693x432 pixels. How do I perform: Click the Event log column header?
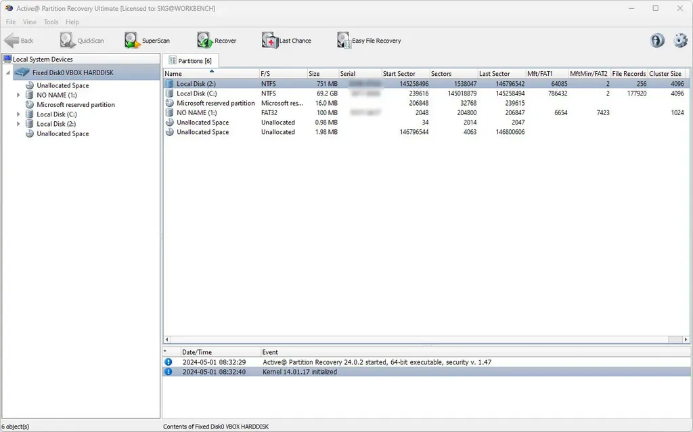click(475, 352)
